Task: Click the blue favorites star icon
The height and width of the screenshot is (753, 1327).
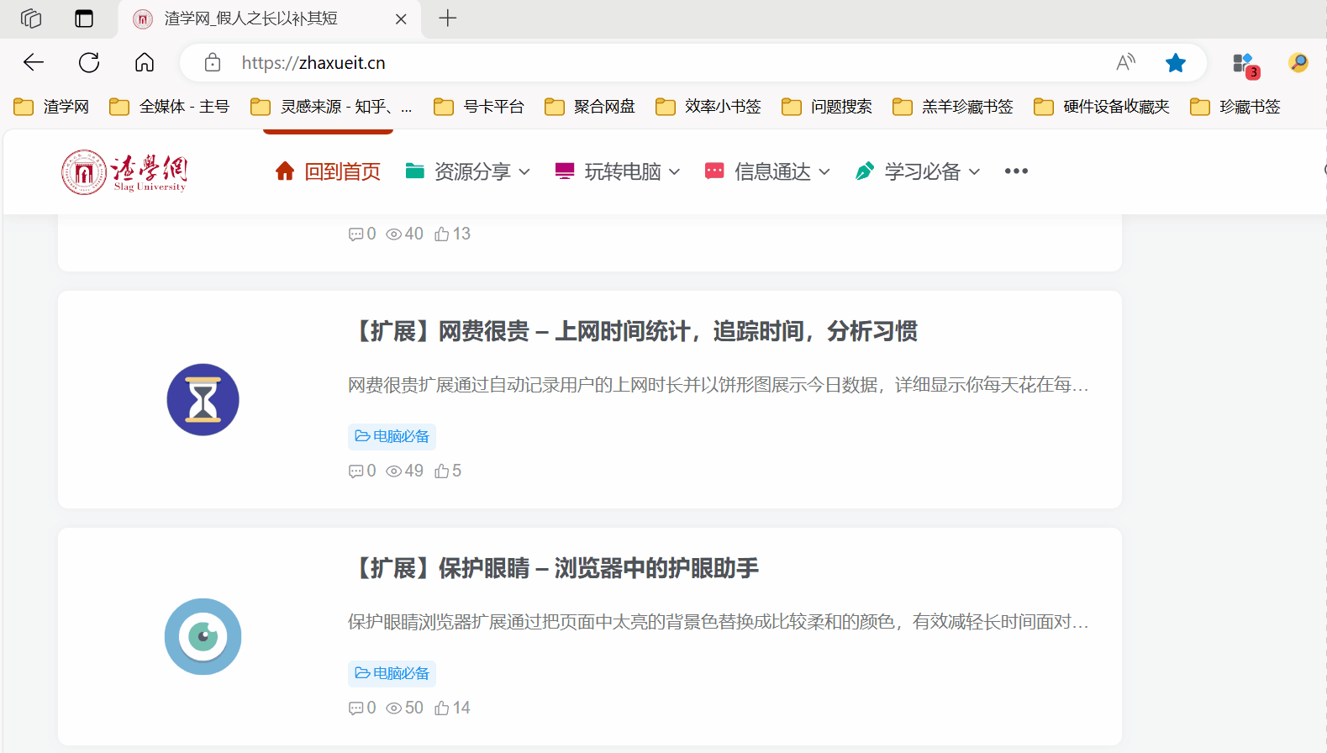Action: (x=1176, y=62)
